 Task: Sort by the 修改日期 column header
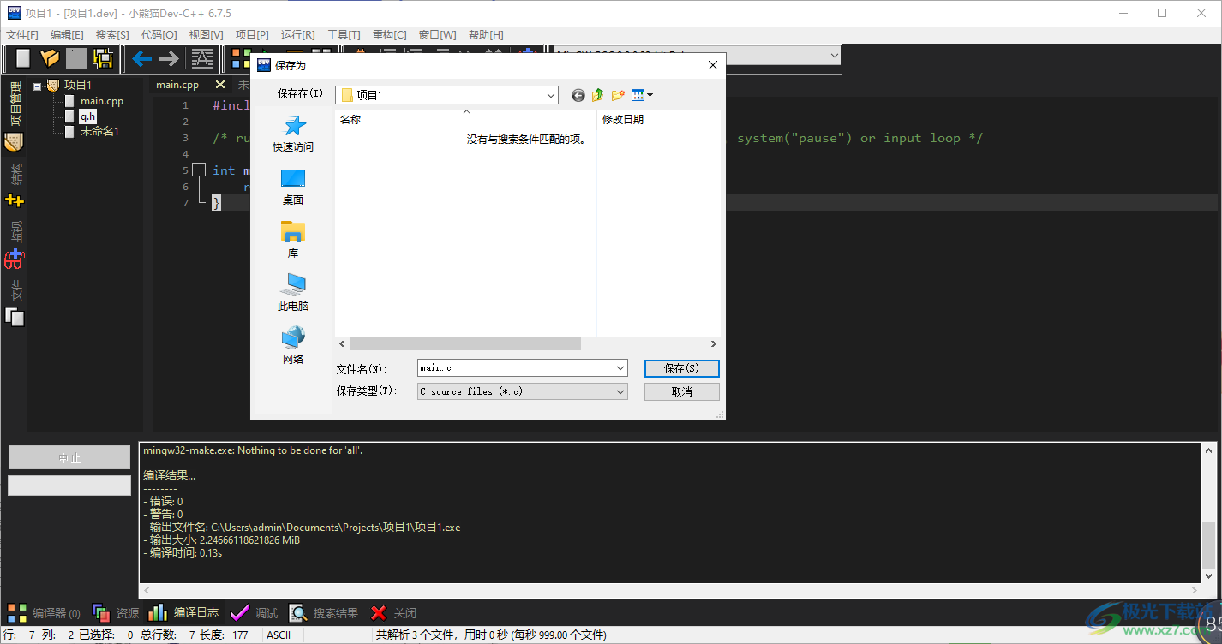click(x=623, y=120)
